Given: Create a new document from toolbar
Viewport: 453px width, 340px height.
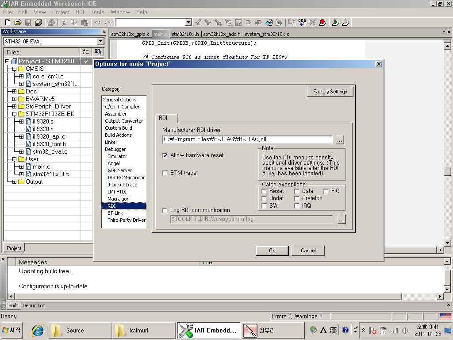Looking at the screenshot, I should click(8, 22).
